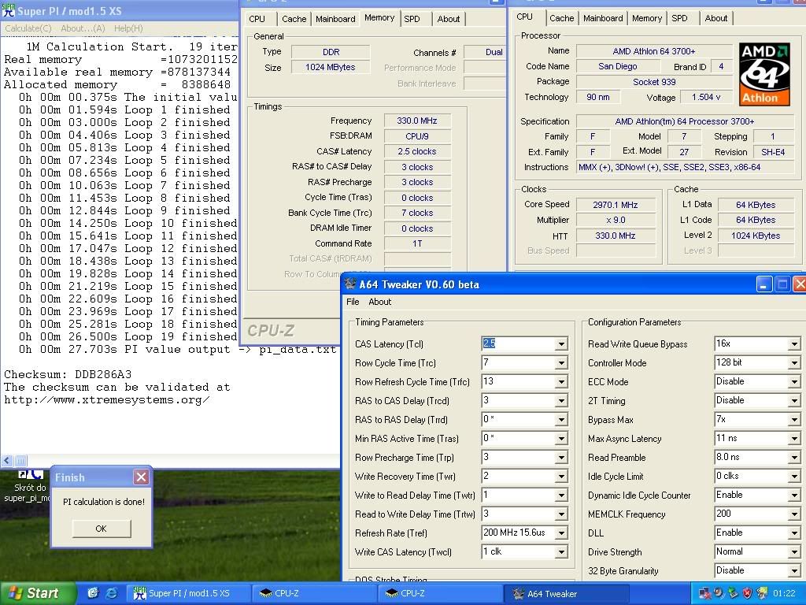Click the Code Name value San Diego
This screenshot has height=605, width=806.
[x=617, y=66]
